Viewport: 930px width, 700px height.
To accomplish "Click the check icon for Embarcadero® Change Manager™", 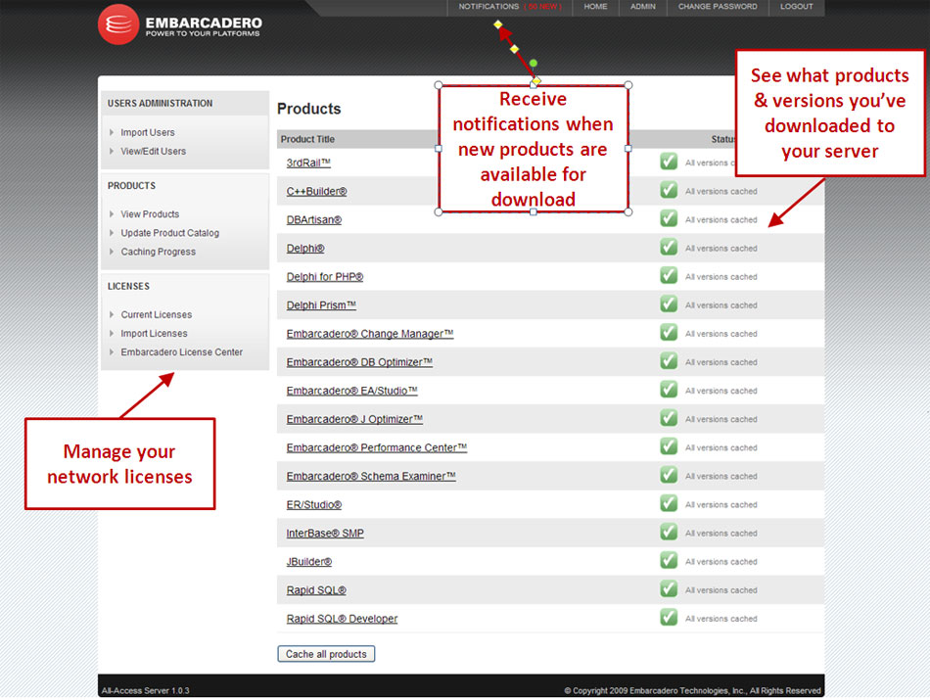I will tap(669, 332).
